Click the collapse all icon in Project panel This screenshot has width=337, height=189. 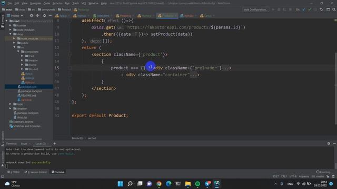click(37, 16)
